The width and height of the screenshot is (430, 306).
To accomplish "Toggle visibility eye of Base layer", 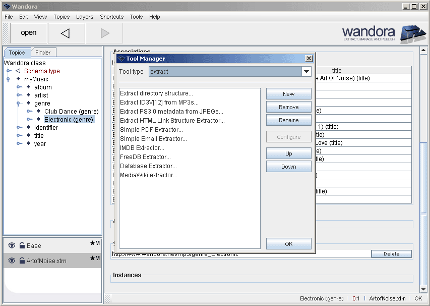I will [12, 246].
